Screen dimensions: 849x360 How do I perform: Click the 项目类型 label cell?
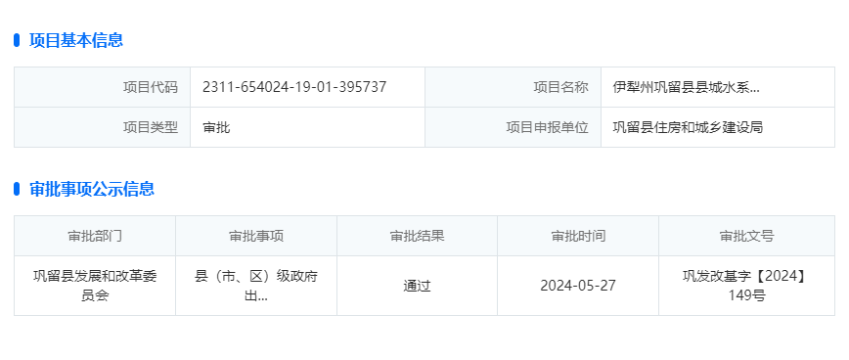click(103, 127)
